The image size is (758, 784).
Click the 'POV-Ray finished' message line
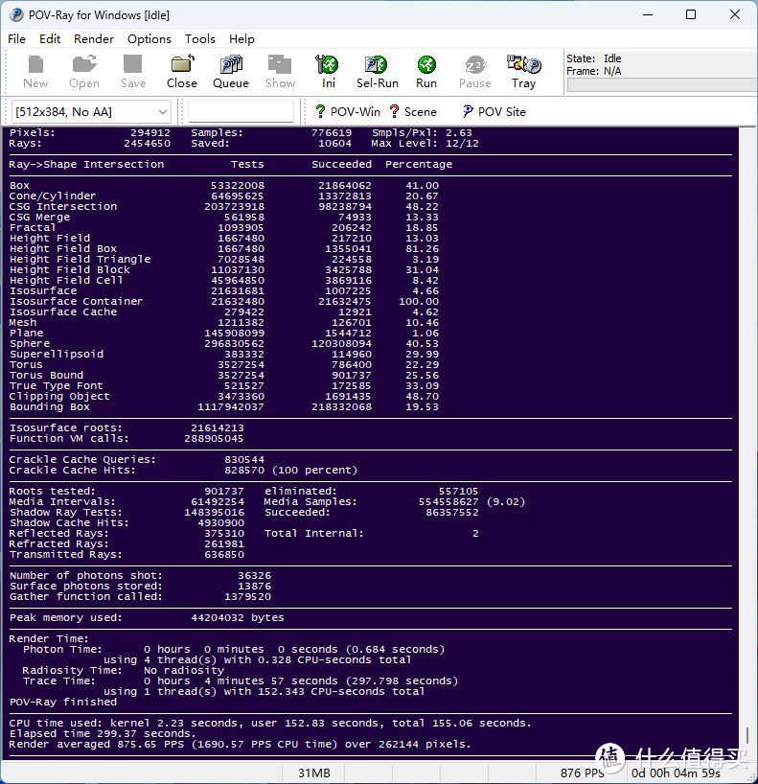click(63, 702)
